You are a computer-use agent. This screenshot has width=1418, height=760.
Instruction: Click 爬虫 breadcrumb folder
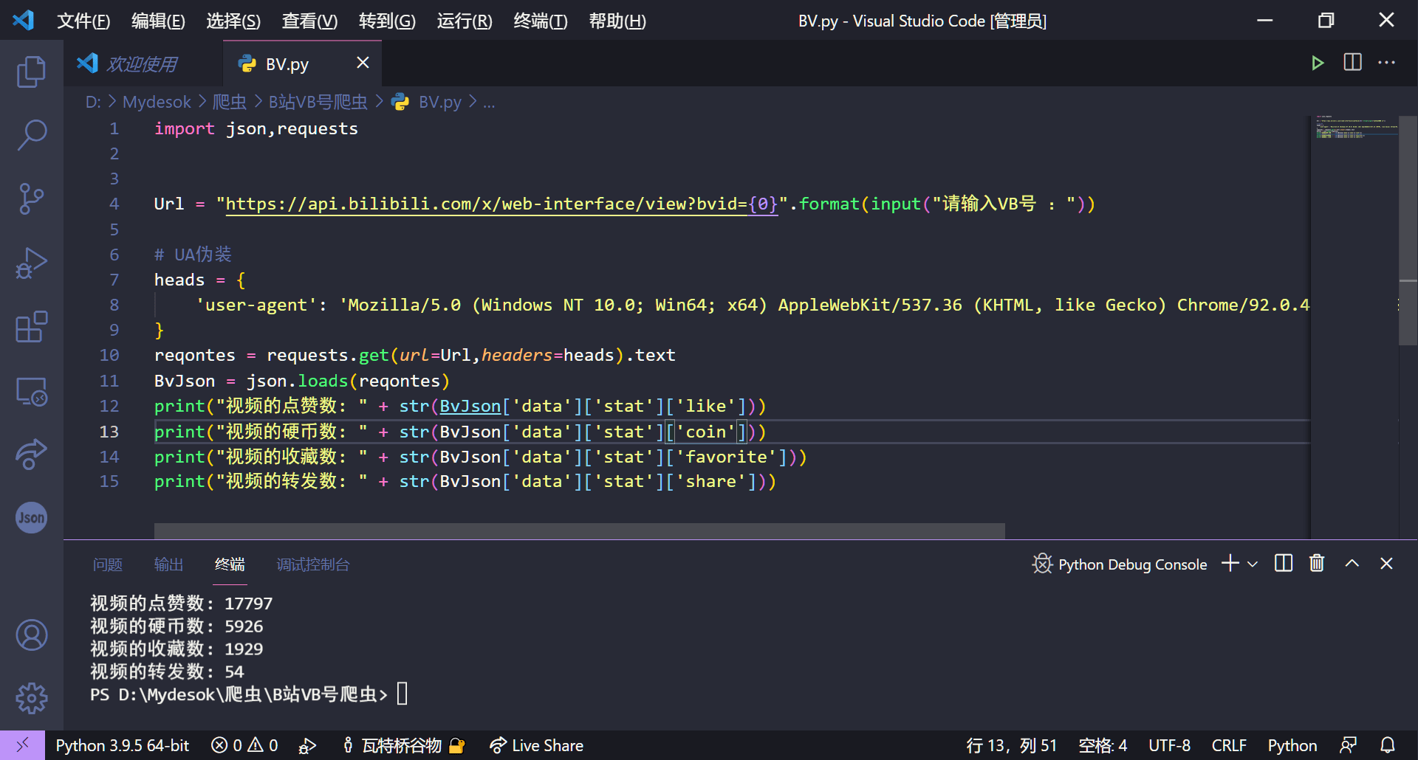230,102
